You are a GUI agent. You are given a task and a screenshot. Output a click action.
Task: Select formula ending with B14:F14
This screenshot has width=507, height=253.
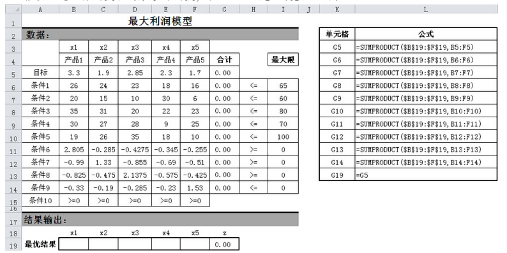point(426,163)
